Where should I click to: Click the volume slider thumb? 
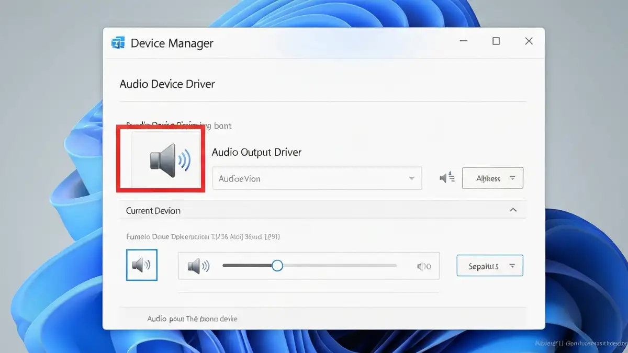click(x=277, y=266)
